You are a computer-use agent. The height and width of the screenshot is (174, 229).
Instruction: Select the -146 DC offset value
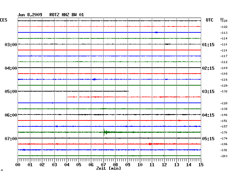click(x=224, y=115)
